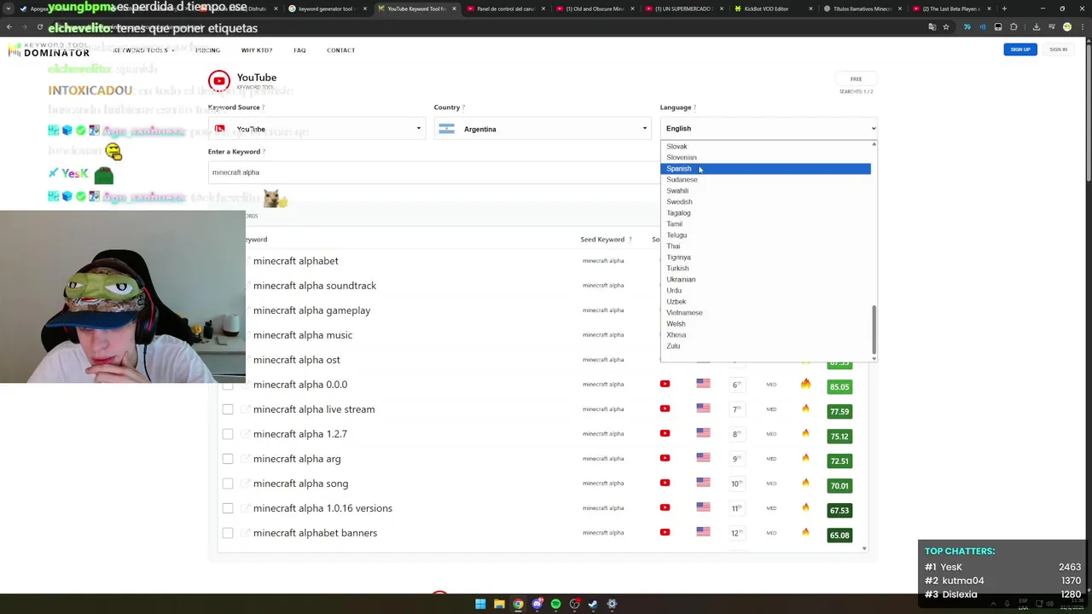Click help question mark next to Seed Keyword
Viewport: 1092px width, 614px height.
click(630, 240)
